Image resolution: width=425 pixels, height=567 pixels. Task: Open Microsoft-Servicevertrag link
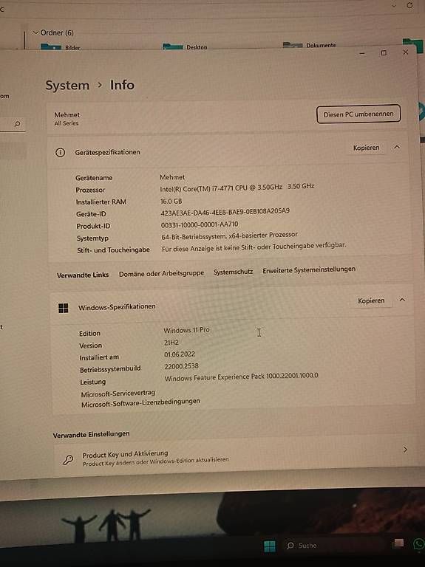[x=118, y=394]
